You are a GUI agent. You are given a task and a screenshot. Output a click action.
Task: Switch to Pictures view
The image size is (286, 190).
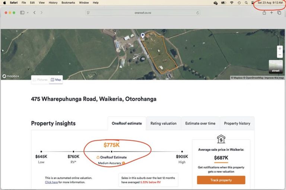tap(40, 79)
